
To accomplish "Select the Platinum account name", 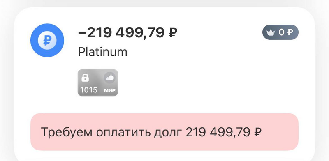I will coord(102,52).
